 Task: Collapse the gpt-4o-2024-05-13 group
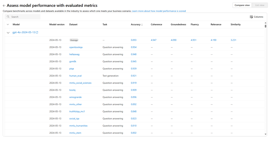click(8, 32)
